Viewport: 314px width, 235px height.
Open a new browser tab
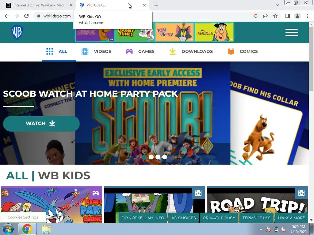click(156, 5)
